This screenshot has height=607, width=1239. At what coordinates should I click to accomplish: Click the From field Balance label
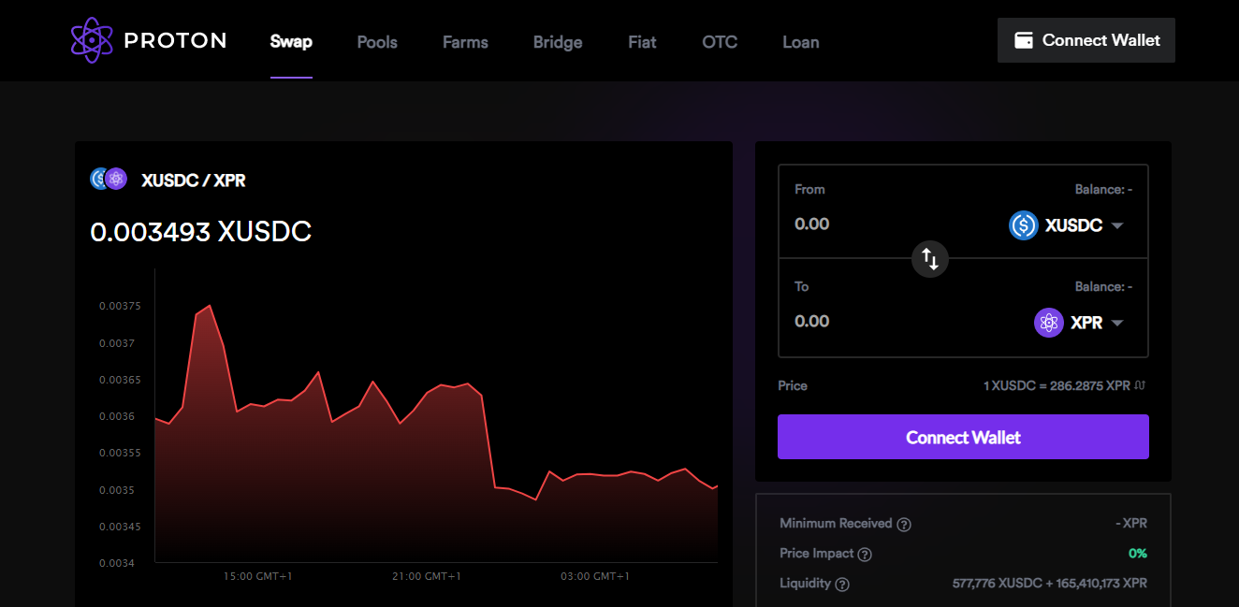[x=1103, y=189]
